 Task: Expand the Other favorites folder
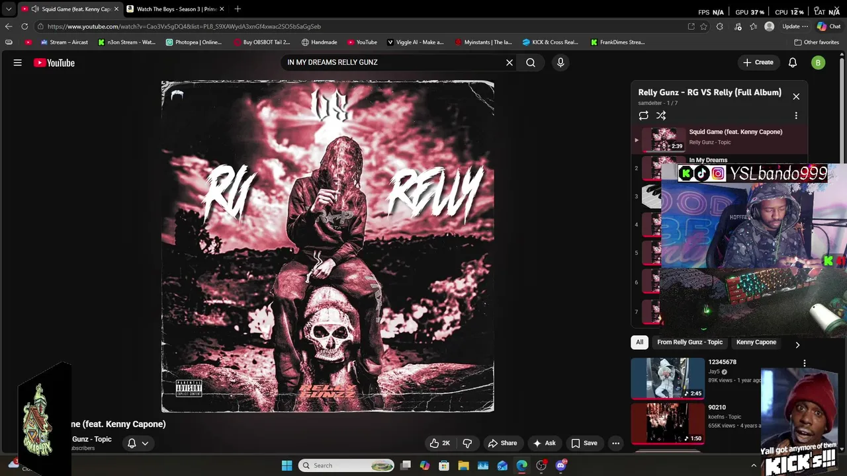click(817, 42)
